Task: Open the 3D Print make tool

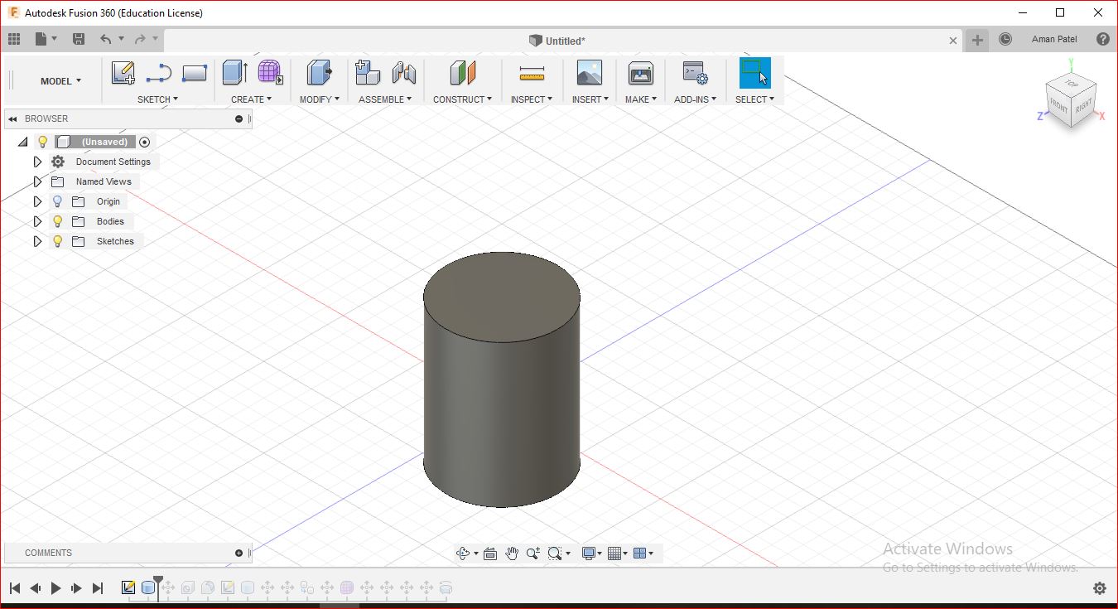Action: (641, 73)
